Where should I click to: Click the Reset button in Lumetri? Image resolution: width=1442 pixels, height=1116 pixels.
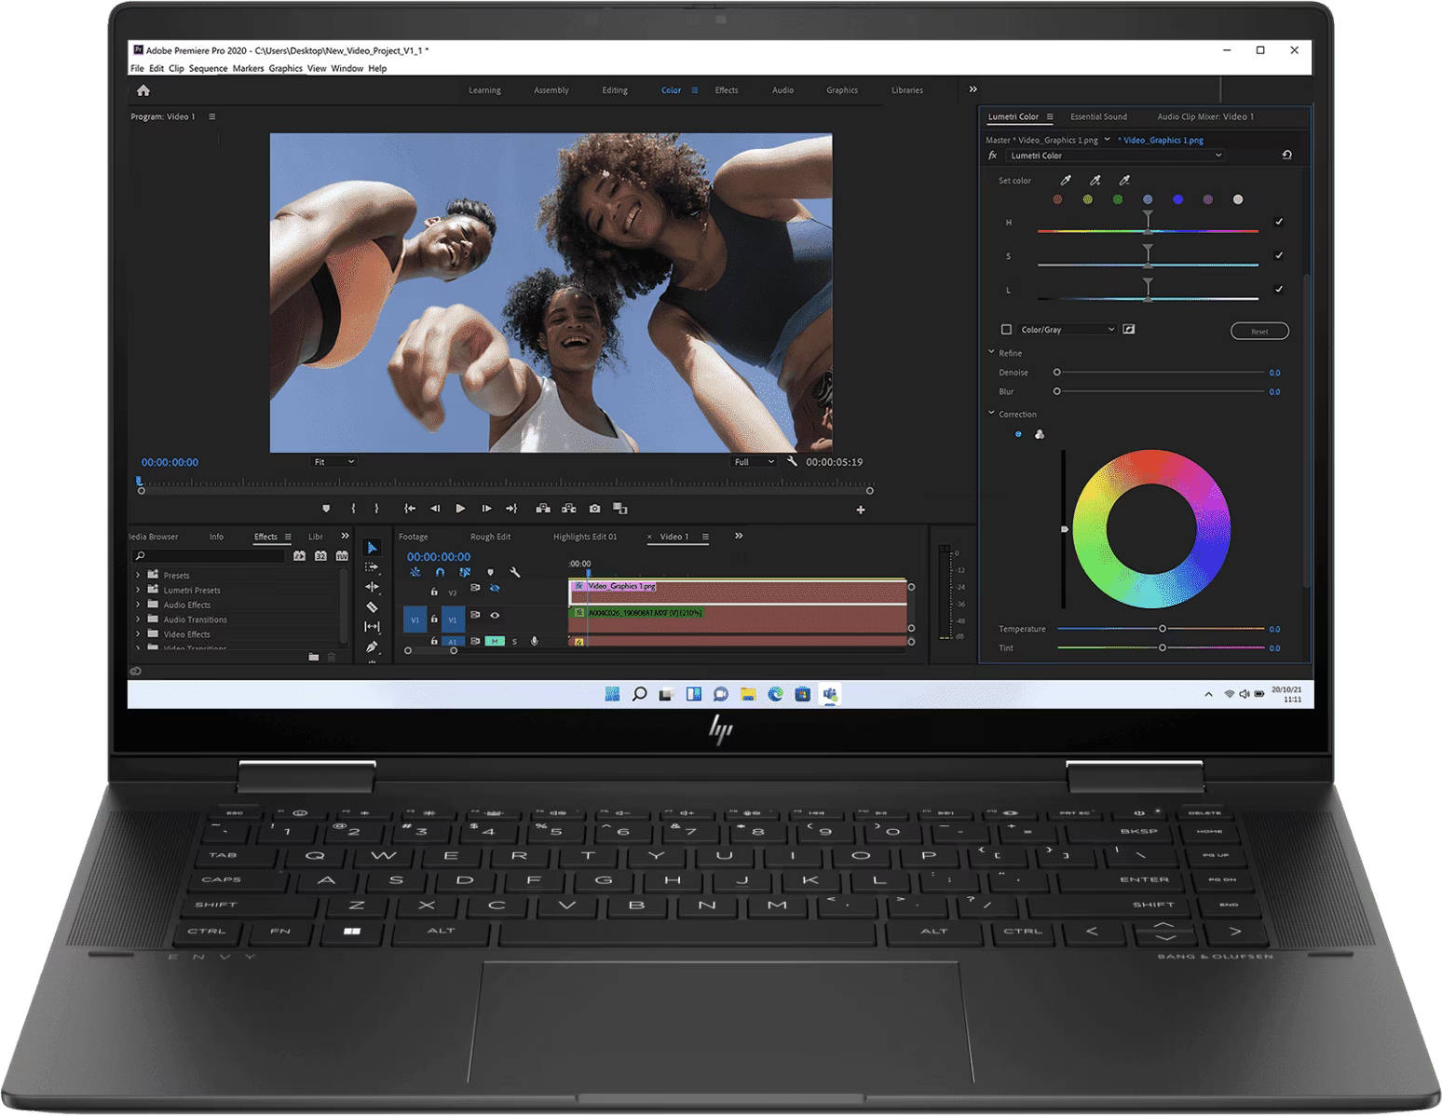tap(1259, 331)
